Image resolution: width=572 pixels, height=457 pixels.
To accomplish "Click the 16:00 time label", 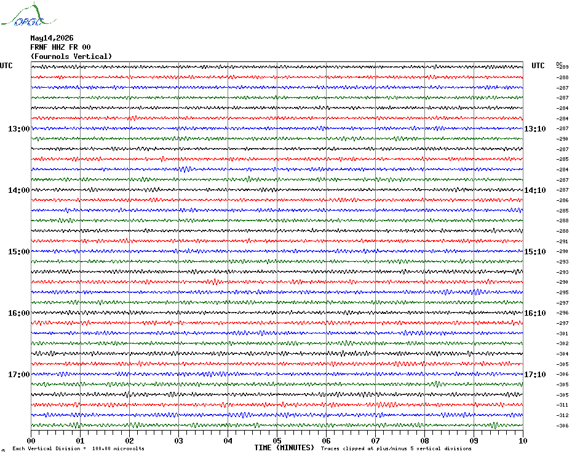I will [19, 313].
